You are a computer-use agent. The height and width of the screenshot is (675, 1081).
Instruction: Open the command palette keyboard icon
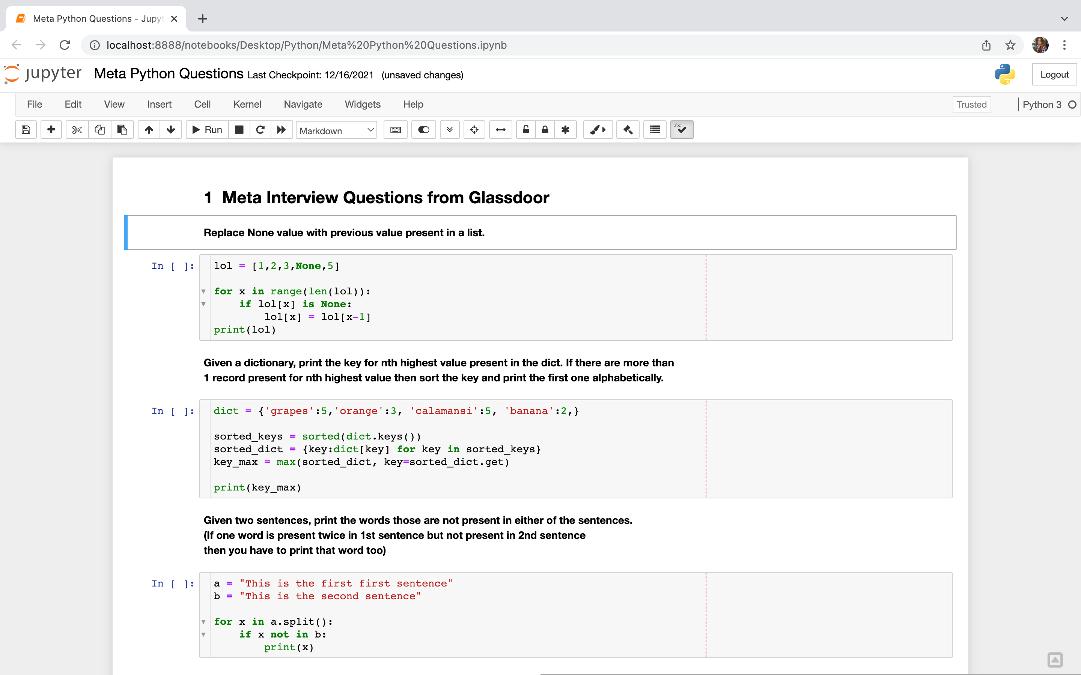coord(395,130)
